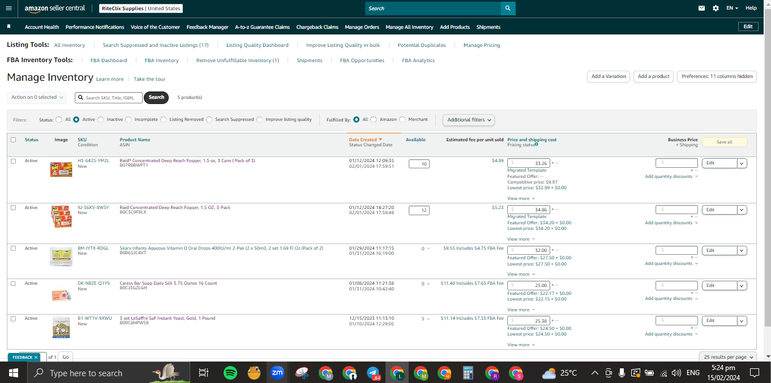Select the Search Suppressed radio button
Screen dimensions: 771x383
(209, 119)
